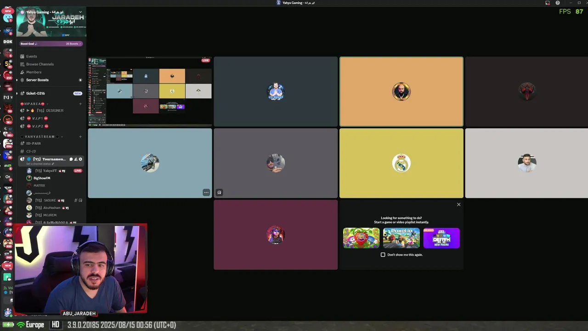Focus the yellow Real Madrid participant tile
Screen dimensions: 588x331
coord(401,163)
